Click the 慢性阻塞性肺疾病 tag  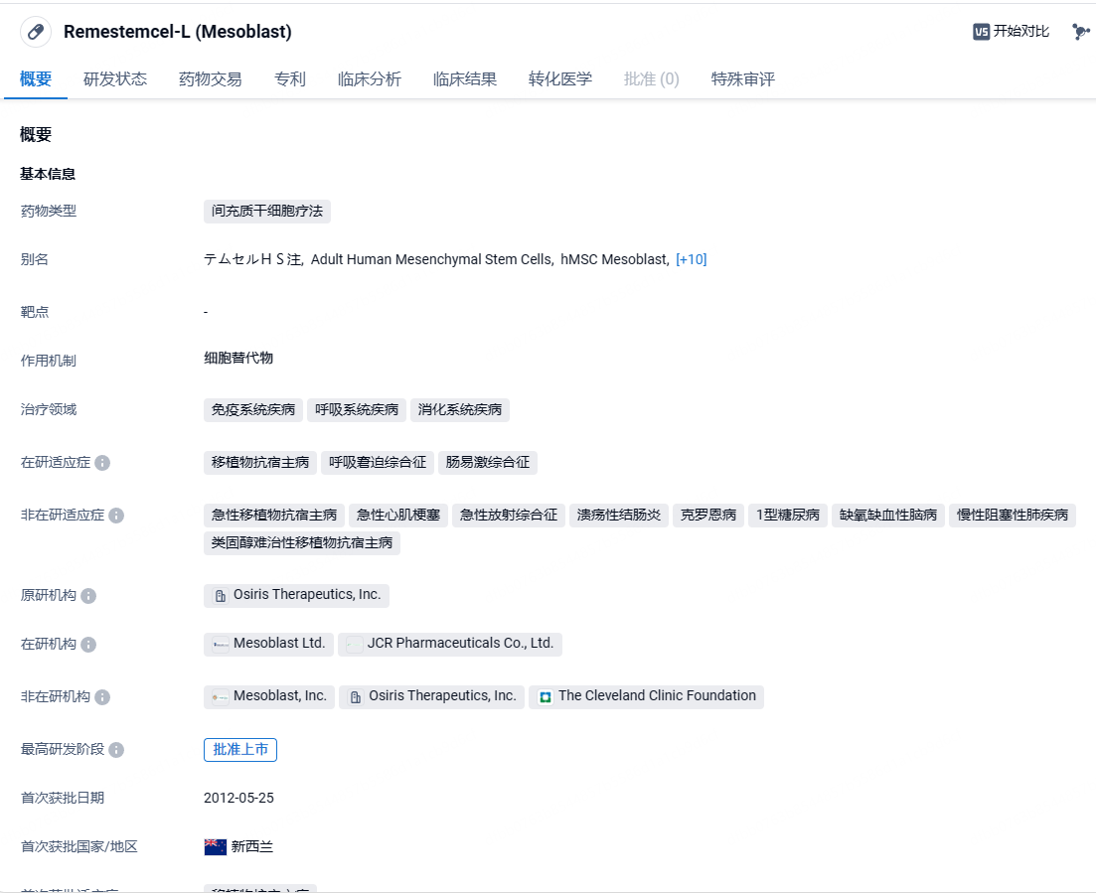1013,515
